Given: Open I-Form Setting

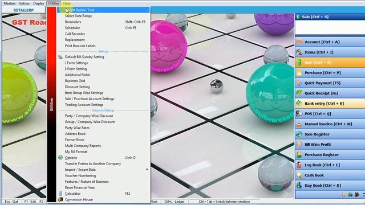Looking at the screenshot, I should [76, 69].
